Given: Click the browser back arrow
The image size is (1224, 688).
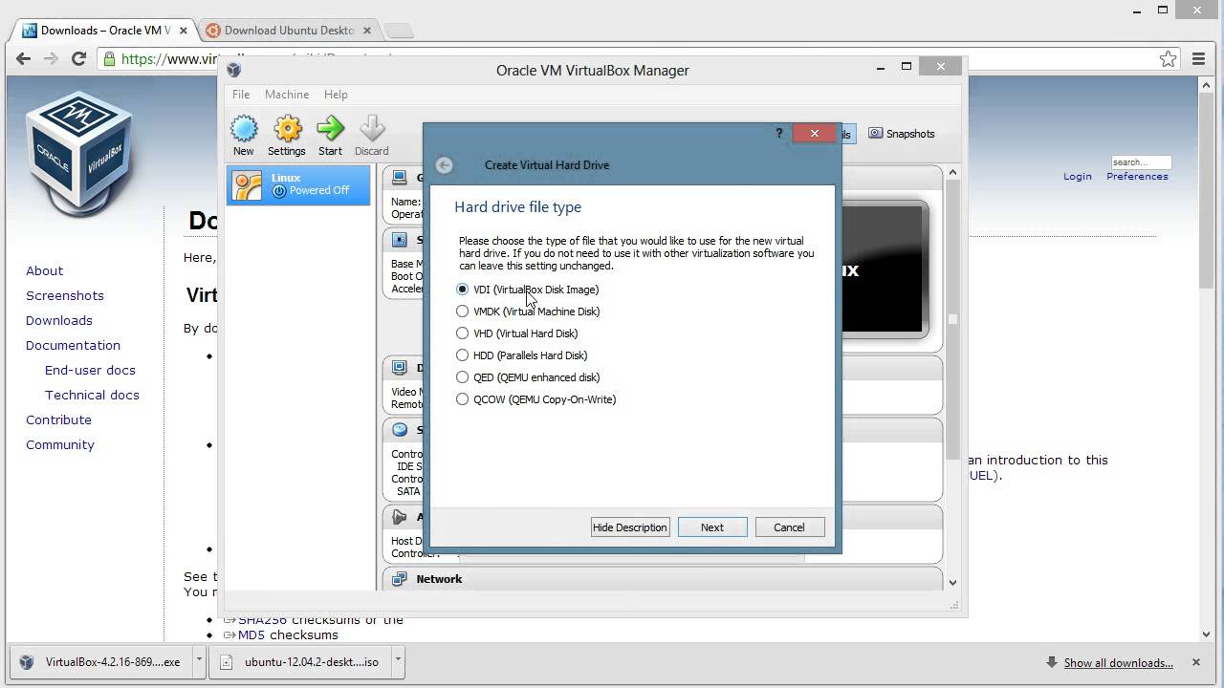Looking at the screenshot, I should point(24,58).
